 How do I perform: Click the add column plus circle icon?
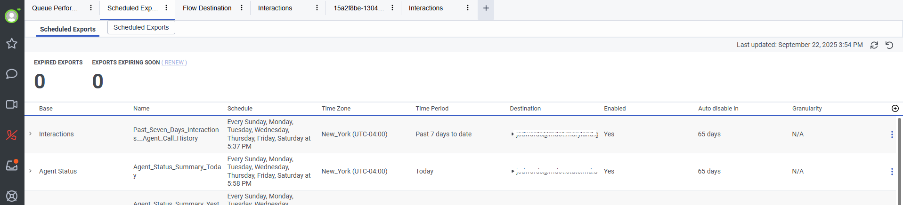click(895, 109)
